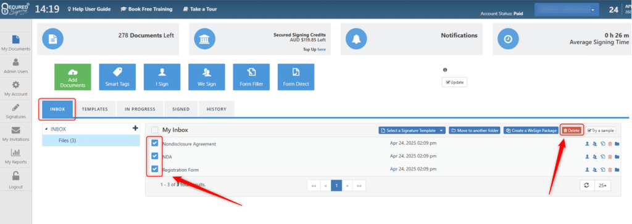
Task: Open the Take a Tour link
Action: point(200,9)
